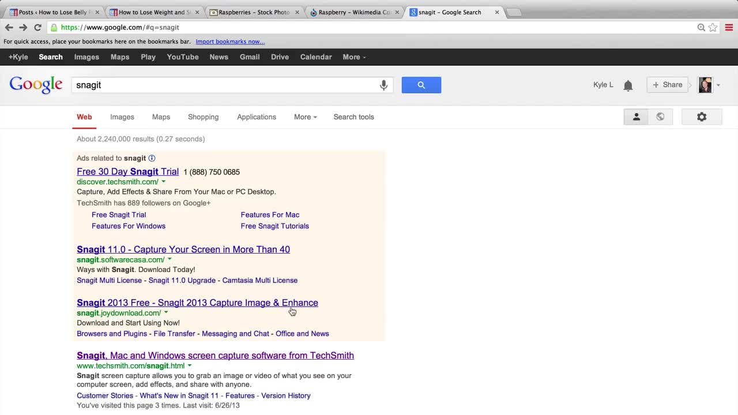Open the Kyle L profile photo
The height and width of the screenshot is (415, 738).
[x=705, y=85]
